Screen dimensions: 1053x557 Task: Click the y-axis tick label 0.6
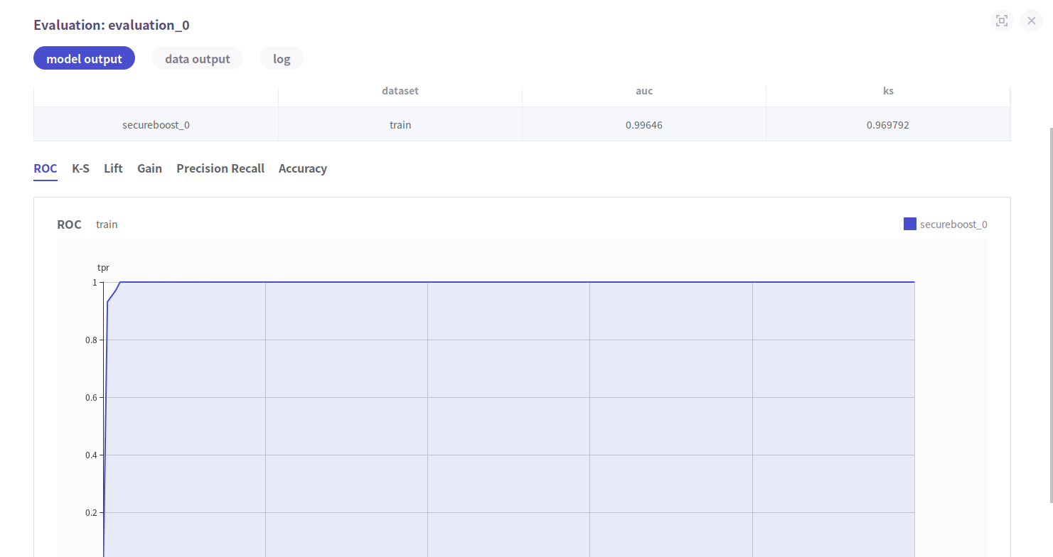click(x=91, y=397)
